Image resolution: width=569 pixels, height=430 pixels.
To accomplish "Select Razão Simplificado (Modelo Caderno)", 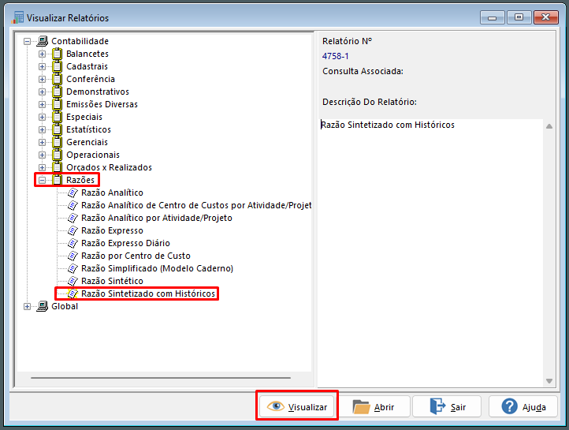I will tap(157, 268).
